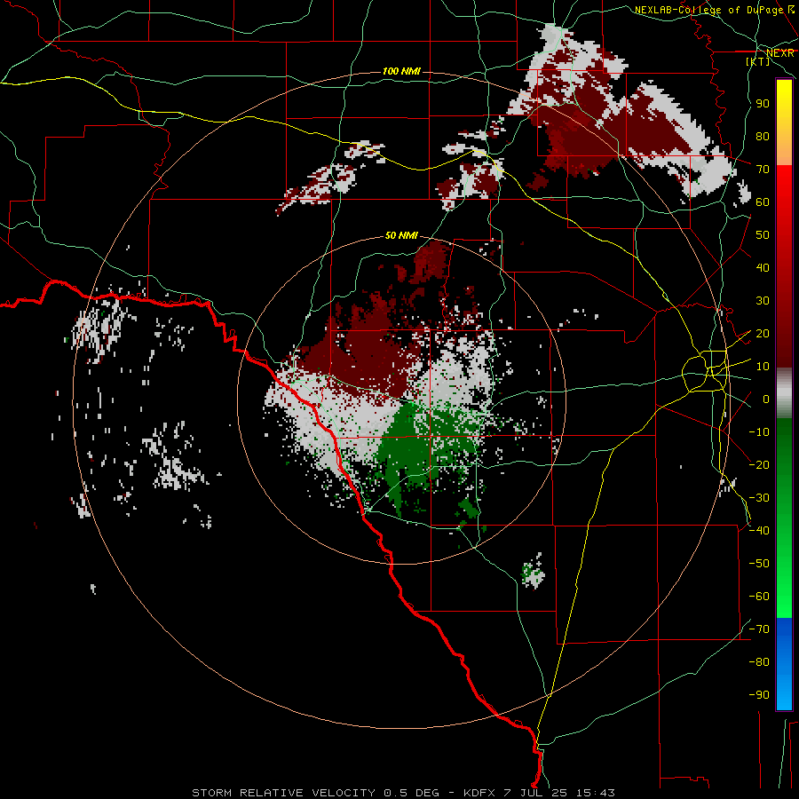Click the '0.5 DEG' elevation angle text
The width and height of the screenshot is (799, 799).
412,793
